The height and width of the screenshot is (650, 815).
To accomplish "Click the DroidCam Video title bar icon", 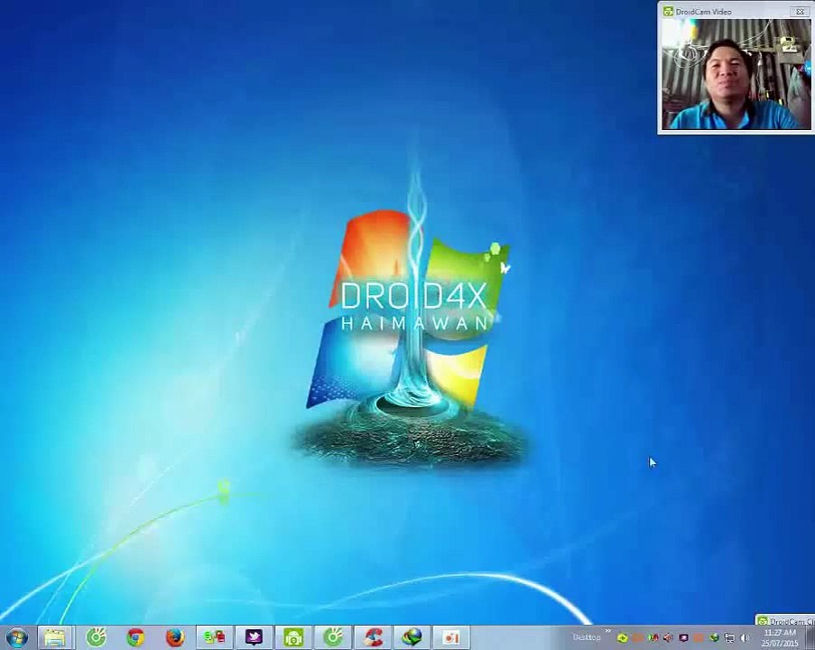I will click(669, 12).
